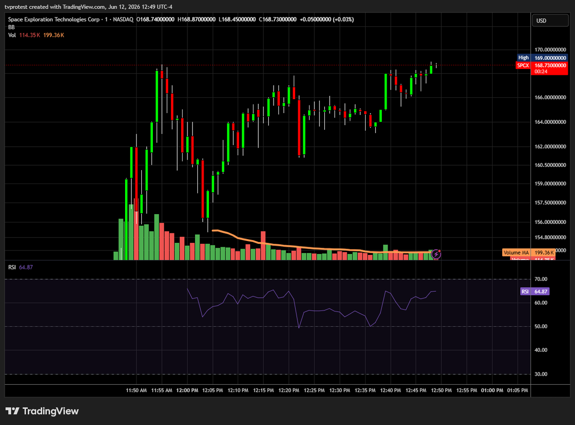The image size is (575, 425).
Task: Click the 156.00000000 price axis value
Action: click(550, 222)
